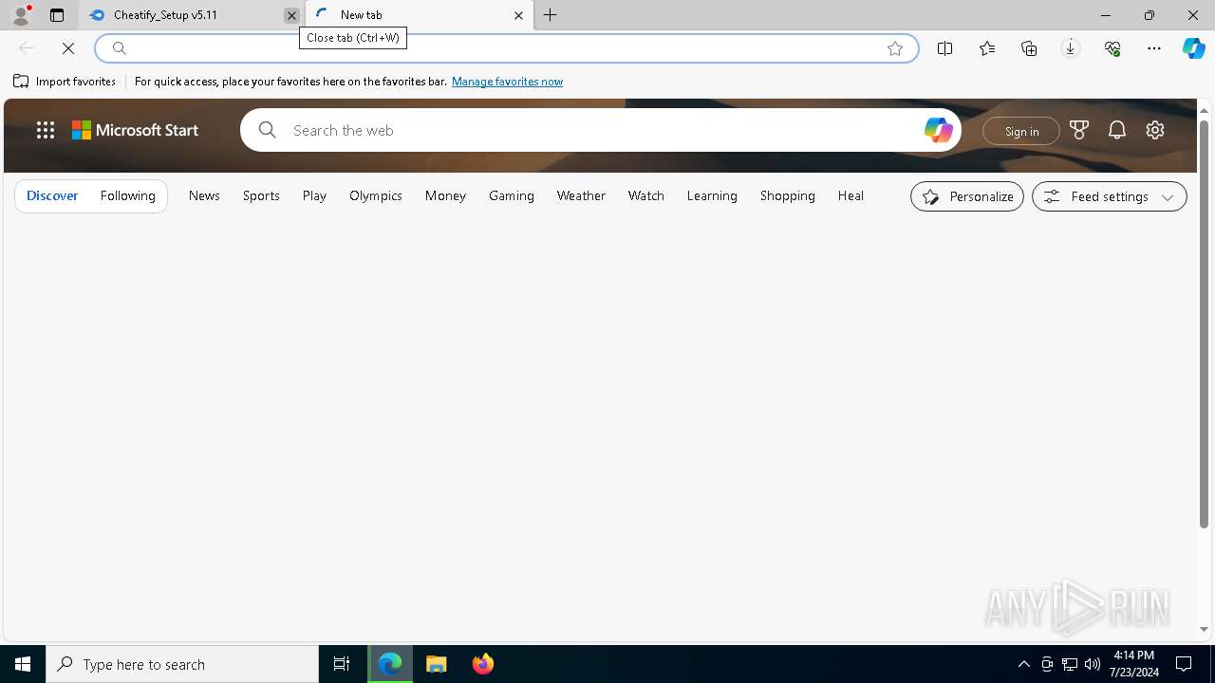Open the volume control icon
This screenshot has height=683, width=1215.
point(1093,664)
